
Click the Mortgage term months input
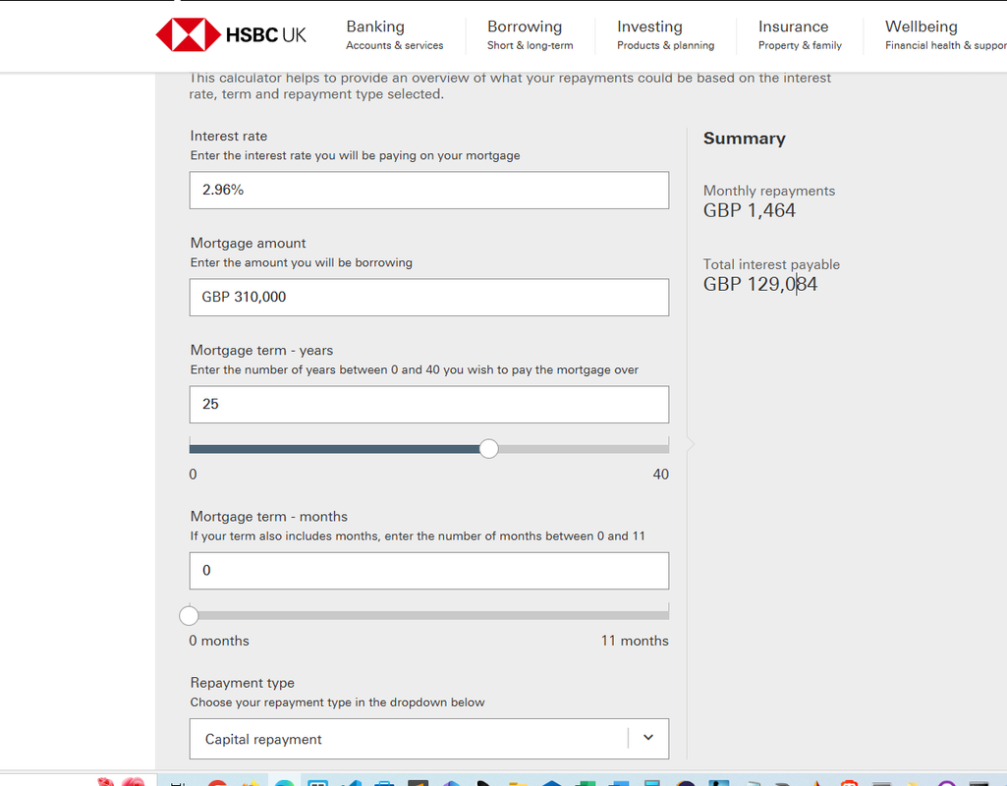click(429, 571)
